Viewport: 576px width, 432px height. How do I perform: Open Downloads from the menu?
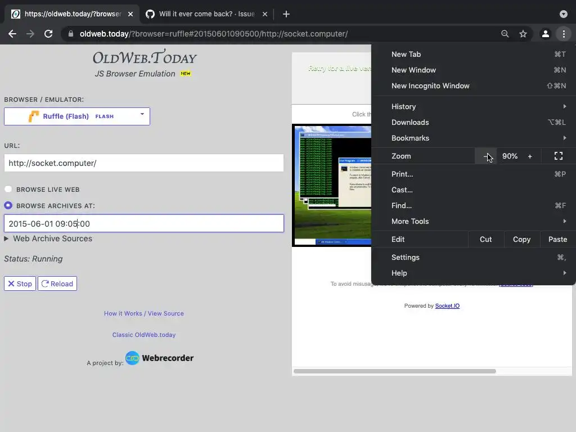click(474, 122)
